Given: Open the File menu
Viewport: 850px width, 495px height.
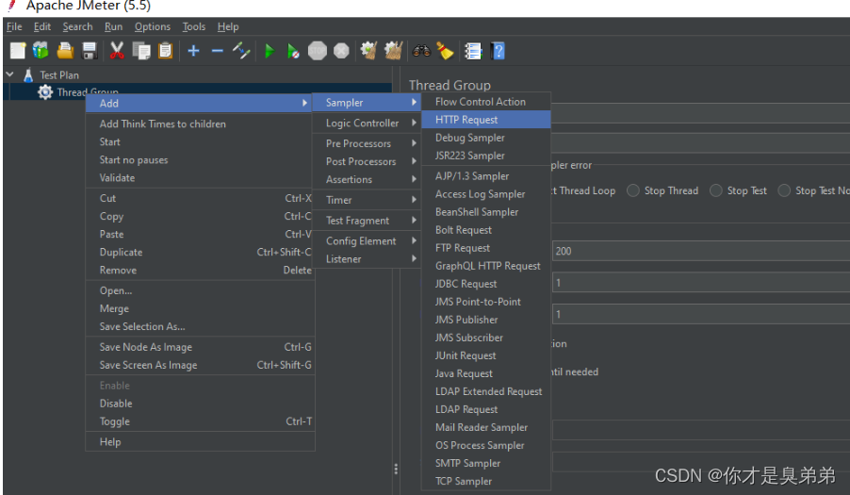Looking at the screenshot, I should tap(14, 26).
